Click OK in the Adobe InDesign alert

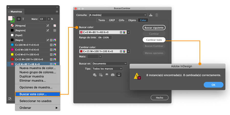click(x=213, y=85)
